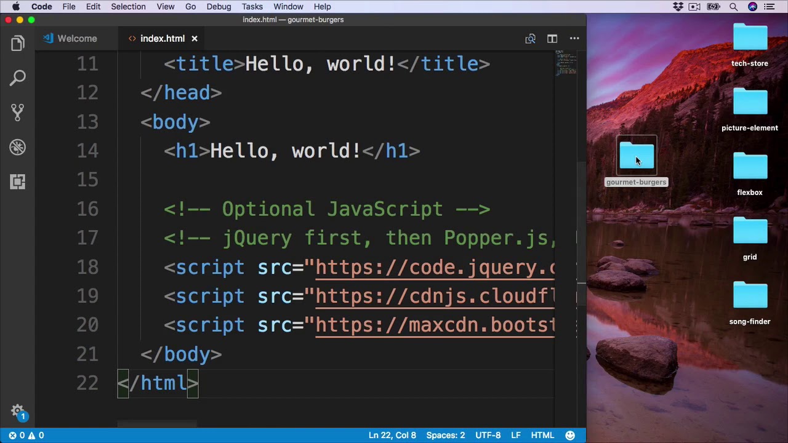Open the File menu
The height and width of the screenshot is (443, 788).
point(69,7)
